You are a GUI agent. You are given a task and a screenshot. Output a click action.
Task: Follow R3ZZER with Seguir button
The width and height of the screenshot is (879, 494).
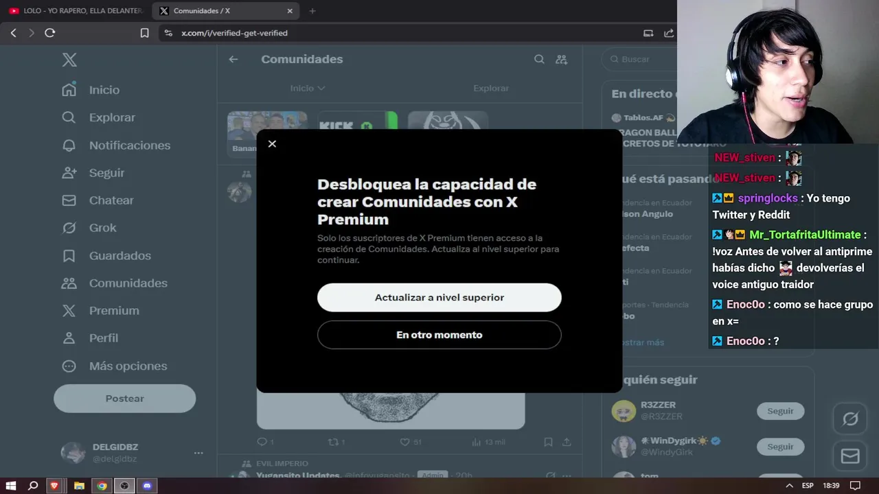tap(780, 411)
